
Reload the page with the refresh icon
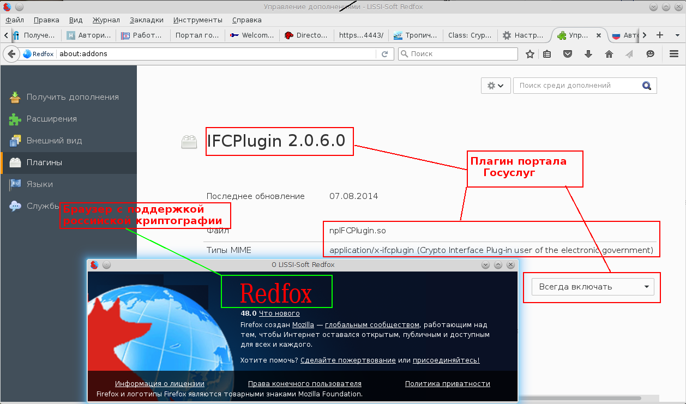click(384, 54)
